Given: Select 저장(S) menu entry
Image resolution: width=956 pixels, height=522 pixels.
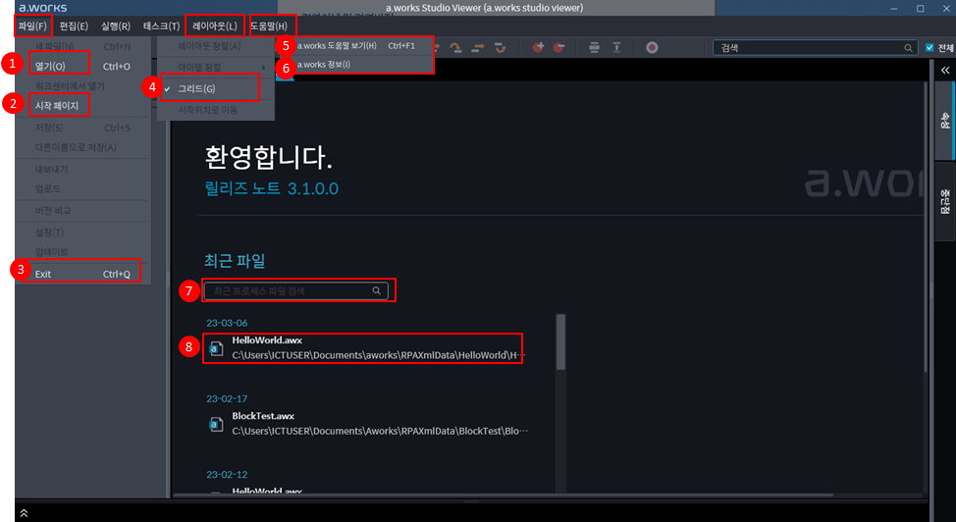Looking at the screenshot, I should pos(82,128).
